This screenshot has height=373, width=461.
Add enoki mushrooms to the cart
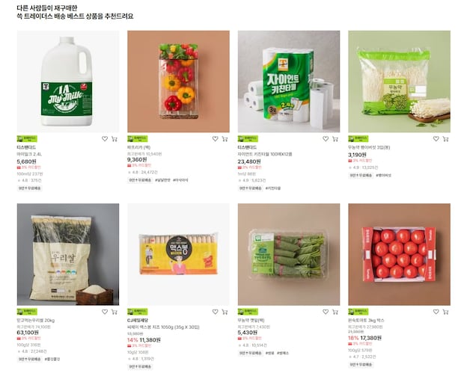click(446, 138)
